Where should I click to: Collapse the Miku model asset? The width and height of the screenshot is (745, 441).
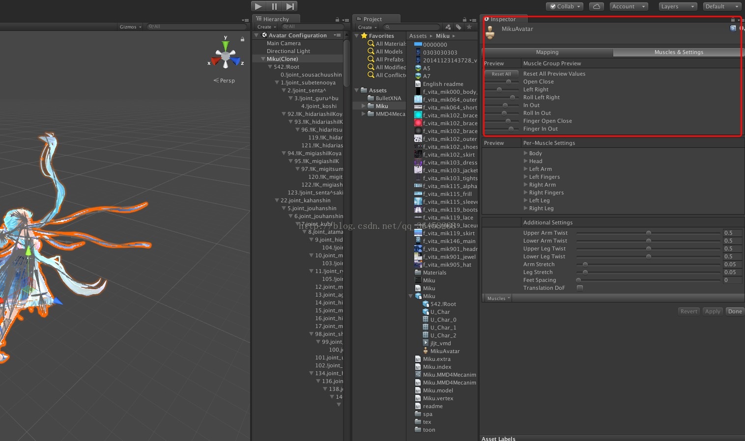411,296
